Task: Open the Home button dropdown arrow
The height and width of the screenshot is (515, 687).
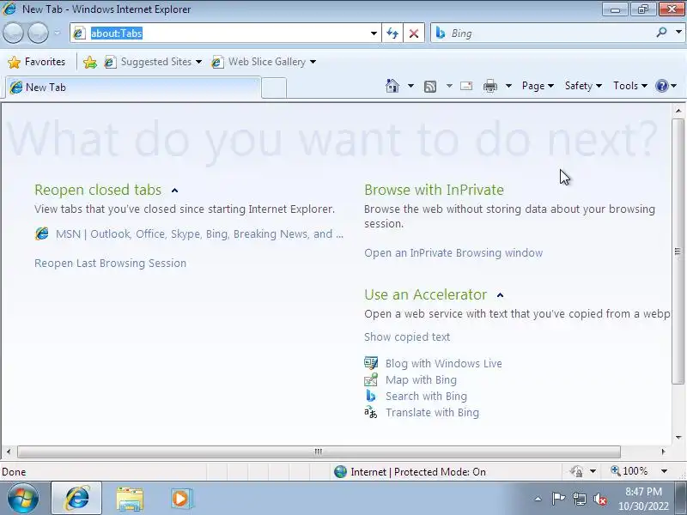Action: pyautogui.click(x=410, y=86)
